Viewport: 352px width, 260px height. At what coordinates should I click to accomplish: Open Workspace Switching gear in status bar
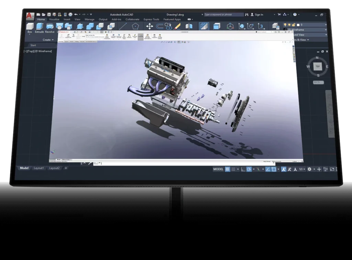(x=309, y=169)
